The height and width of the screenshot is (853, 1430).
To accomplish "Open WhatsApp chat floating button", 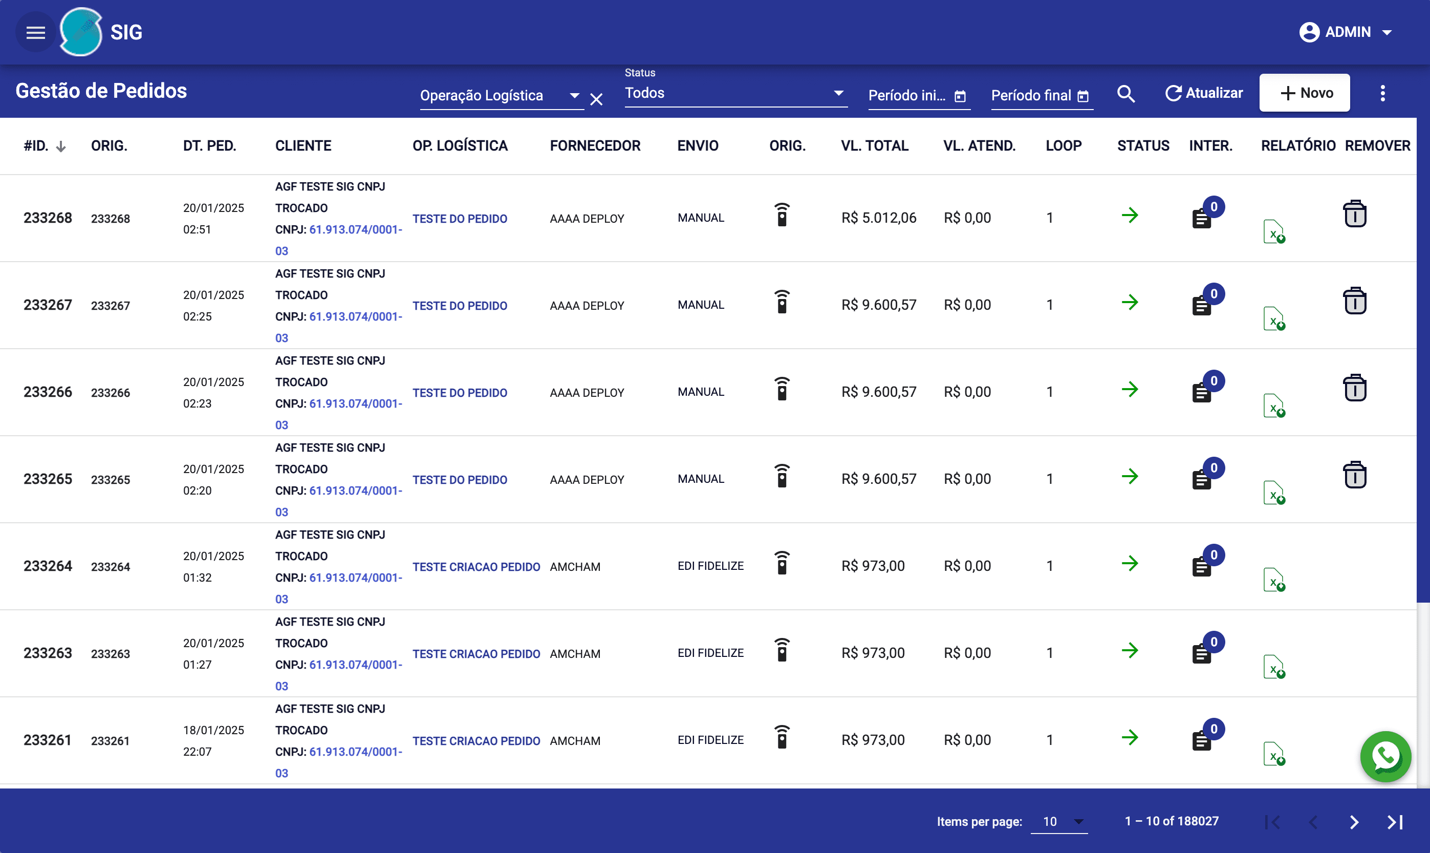I will point(1385,756).
